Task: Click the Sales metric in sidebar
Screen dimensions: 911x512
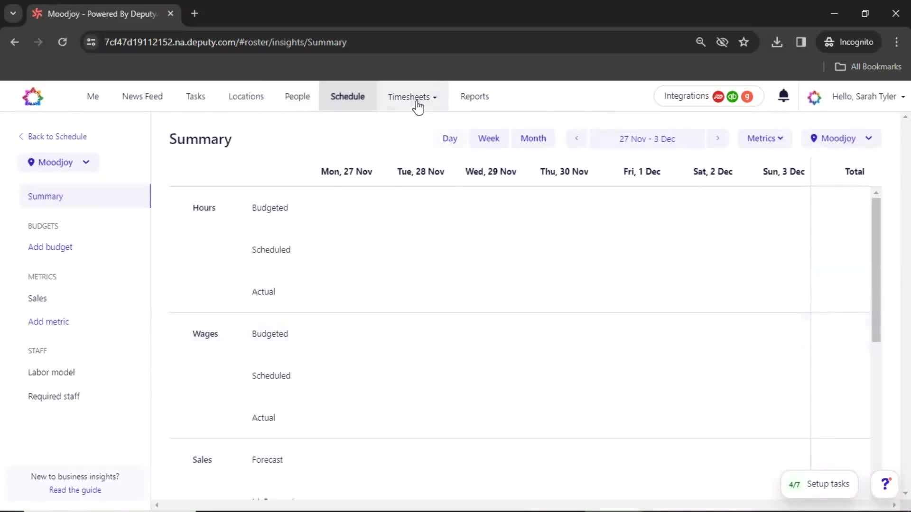Action: pyautogui.click(x=37, y=298)
